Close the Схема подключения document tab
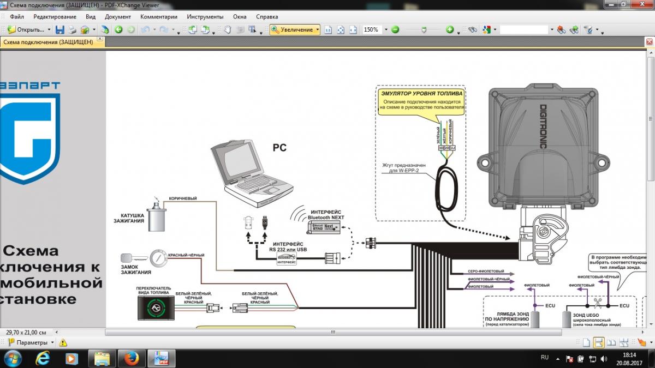 point(100,40)
